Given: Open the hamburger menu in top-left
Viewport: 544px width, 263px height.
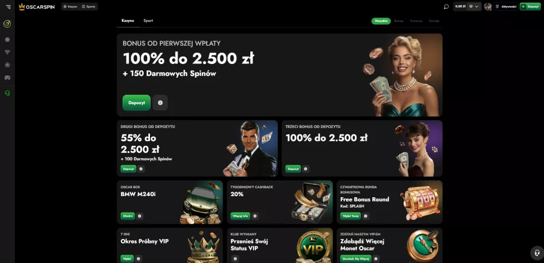Looking at the screenshot, I should point(9,7).
